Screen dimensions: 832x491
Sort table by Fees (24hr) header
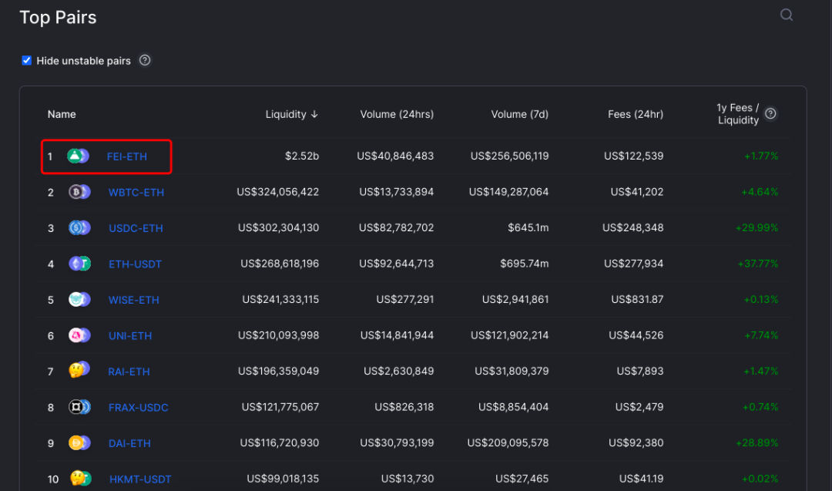[635, 114]
